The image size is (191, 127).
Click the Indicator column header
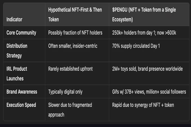[14, 20]
